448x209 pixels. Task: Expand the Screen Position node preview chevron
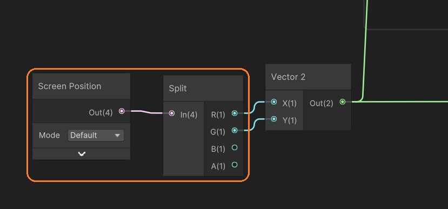click(x=82, y=154)
